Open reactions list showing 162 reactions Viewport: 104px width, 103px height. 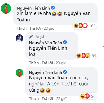tap(85, 26)
